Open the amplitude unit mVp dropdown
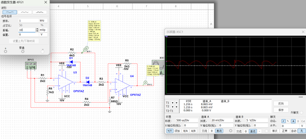Viewport: 306px width, 139px height. 43,30
